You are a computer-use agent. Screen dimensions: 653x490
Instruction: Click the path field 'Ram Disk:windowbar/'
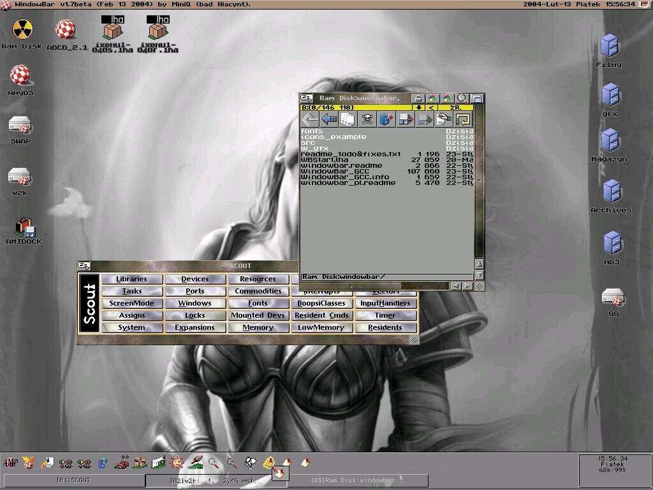(387, 277)
